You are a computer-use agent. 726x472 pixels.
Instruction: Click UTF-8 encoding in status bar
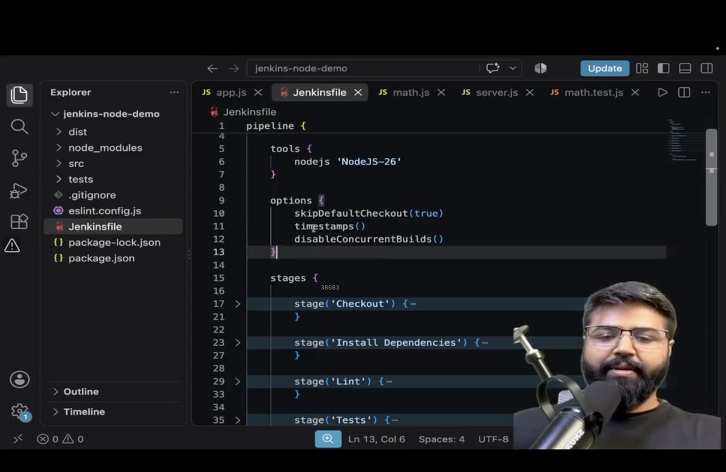click(x=493, y=439)
